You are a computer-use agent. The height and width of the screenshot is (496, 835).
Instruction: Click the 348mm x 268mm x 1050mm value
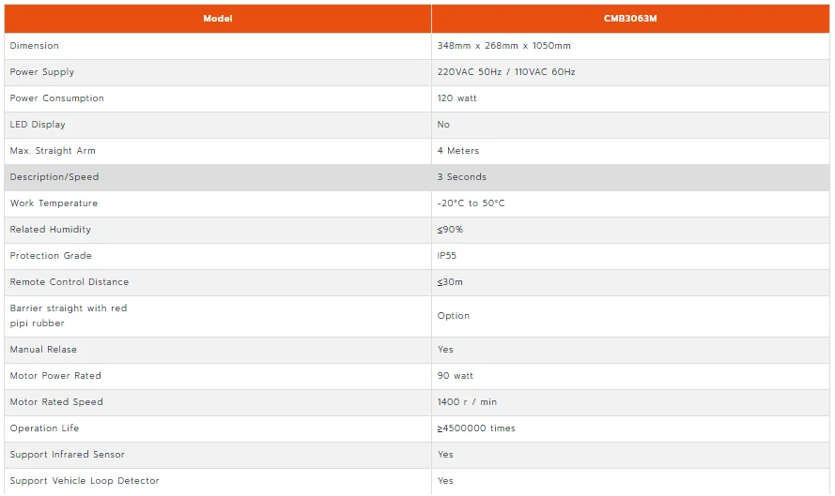[503, 46]
